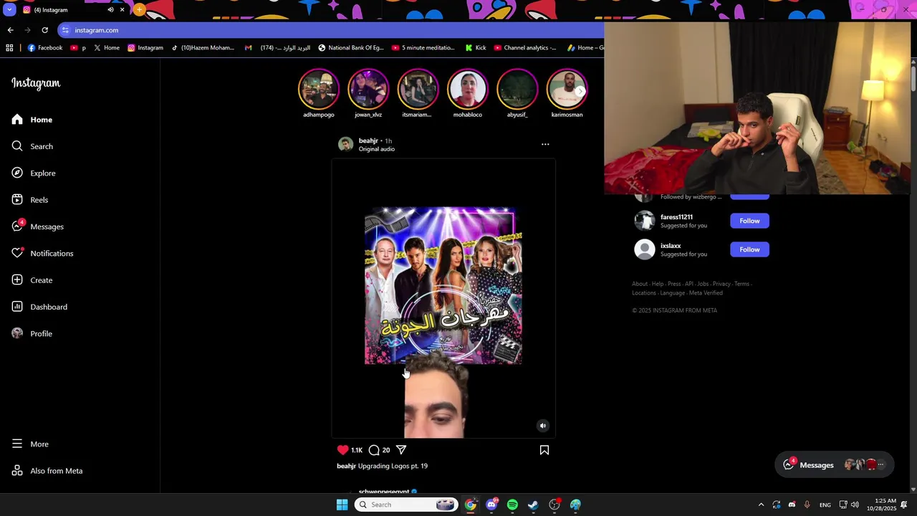Follow faress11211

click(749, 221)
